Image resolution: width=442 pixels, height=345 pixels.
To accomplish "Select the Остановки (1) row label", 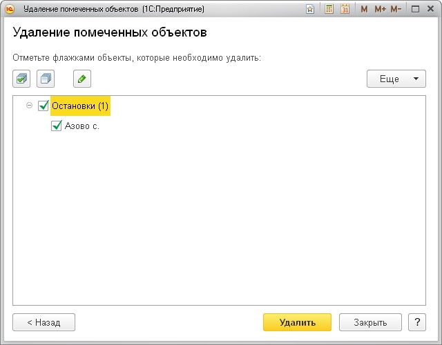I will [x=80, y=106].
